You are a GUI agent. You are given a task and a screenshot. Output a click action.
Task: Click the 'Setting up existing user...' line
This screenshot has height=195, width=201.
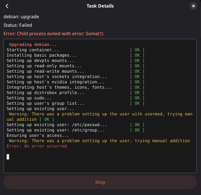40,109
